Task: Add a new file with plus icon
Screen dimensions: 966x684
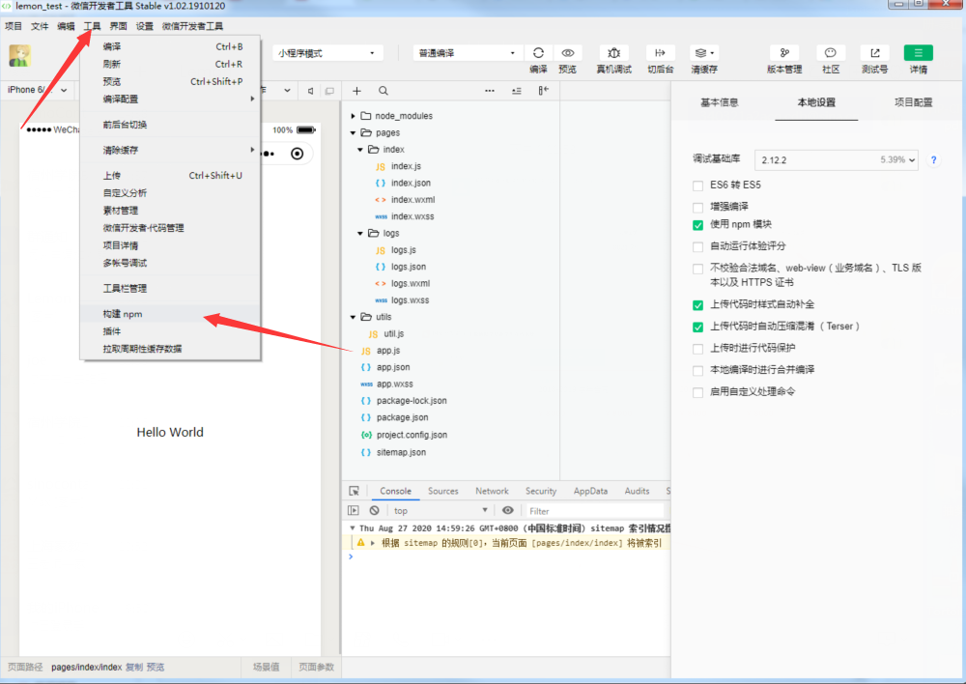Action: point(356,91)
